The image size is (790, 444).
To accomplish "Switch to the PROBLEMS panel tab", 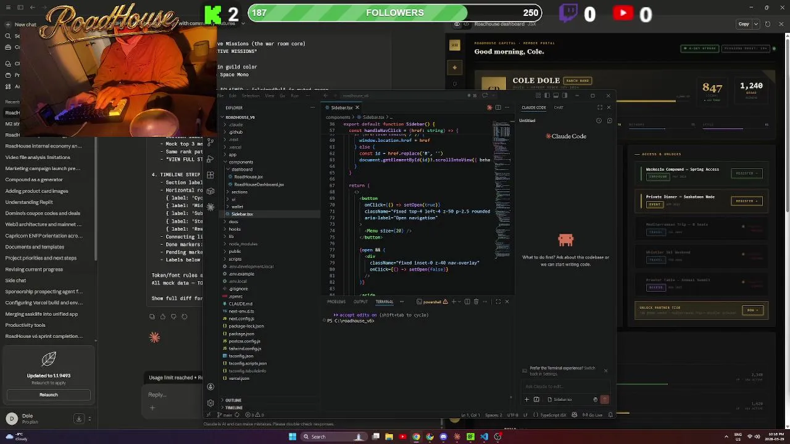I will pos(336,302).
